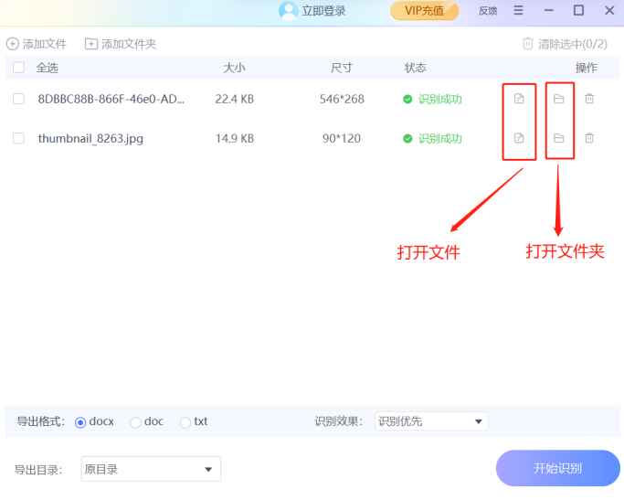Screen dimensions: 624x500
Task: Open the hamburger main menu
Action: pyautogui.click(x=518, y=11)
